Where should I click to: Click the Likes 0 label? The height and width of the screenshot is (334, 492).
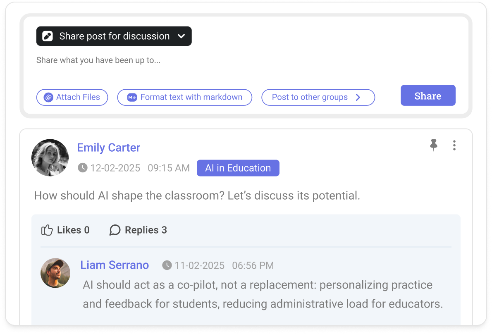(x=74, y=230)
